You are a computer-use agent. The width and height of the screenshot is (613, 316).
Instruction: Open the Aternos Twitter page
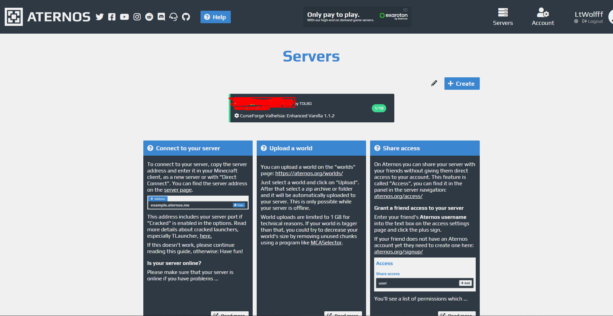pos(100,17)
